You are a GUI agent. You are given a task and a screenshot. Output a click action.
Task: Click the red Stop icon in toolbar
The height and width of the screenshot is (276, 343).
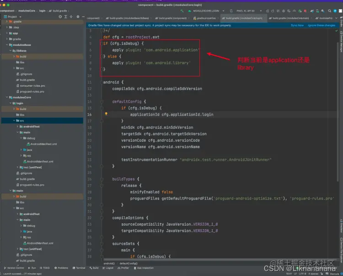(x=305, y=11)
